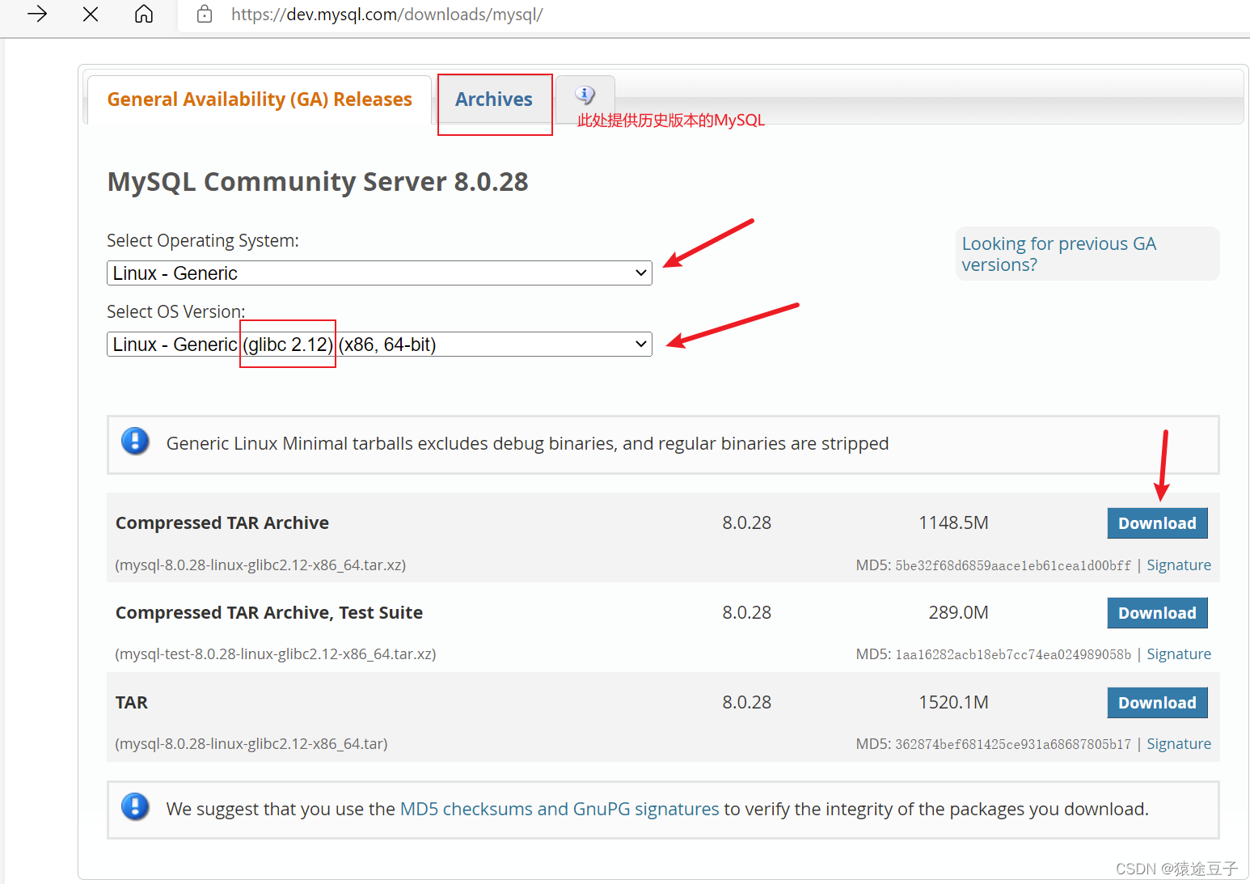Download the TAR 1520.1M package
1250x884 pixels.
pos(1157,703)
